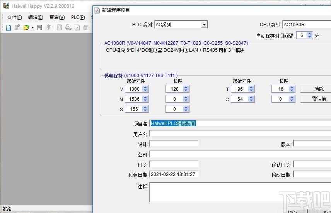331x213 pixels.
Task: Decrease M start element value 1536
Action: [145, 100]
